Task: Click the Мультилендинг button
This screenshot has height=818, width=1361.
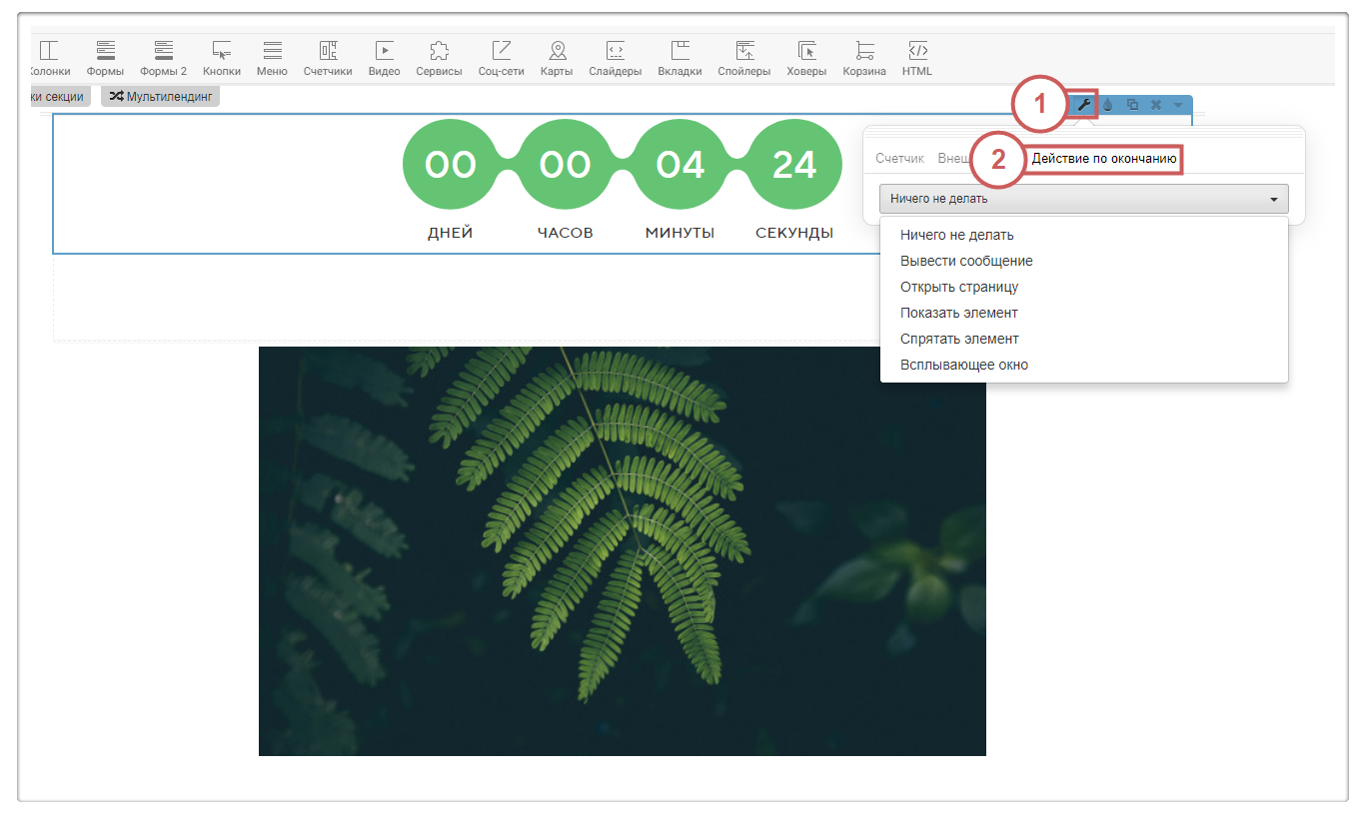Action: pyautogui.click(x=160, y=97)
